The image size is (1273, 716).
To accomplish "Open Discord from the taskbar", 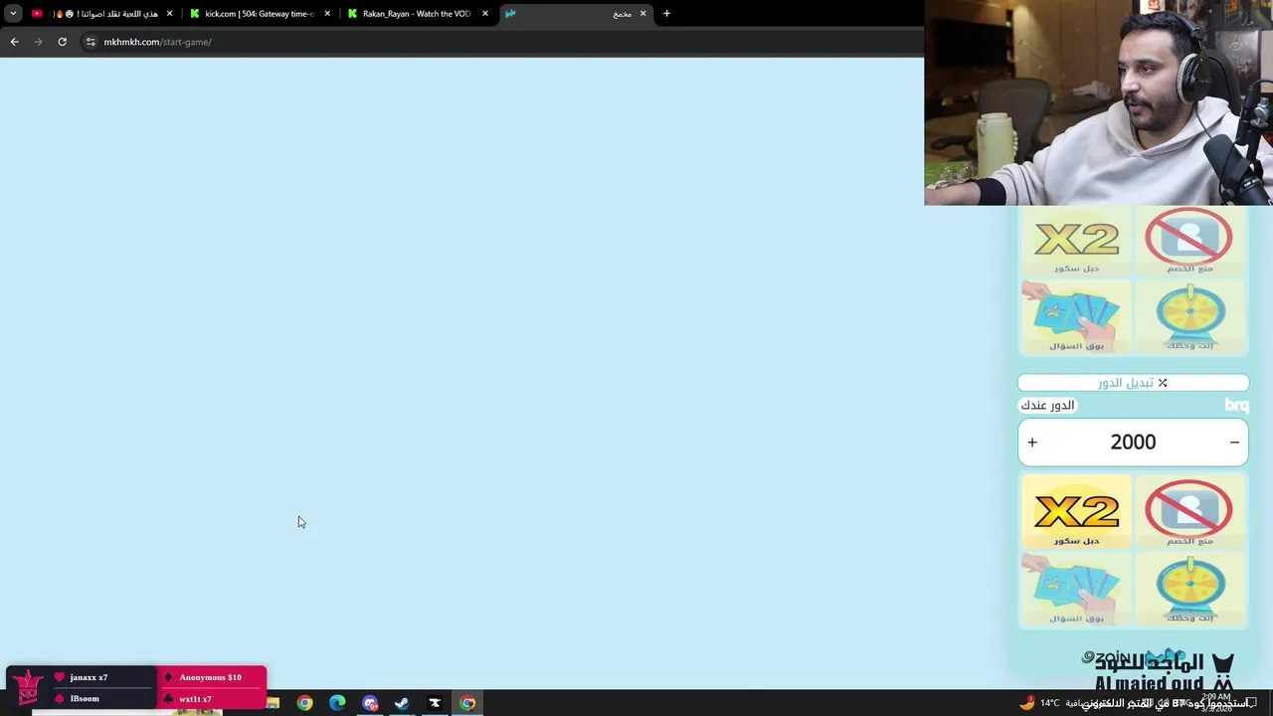I will coord(370,703).
